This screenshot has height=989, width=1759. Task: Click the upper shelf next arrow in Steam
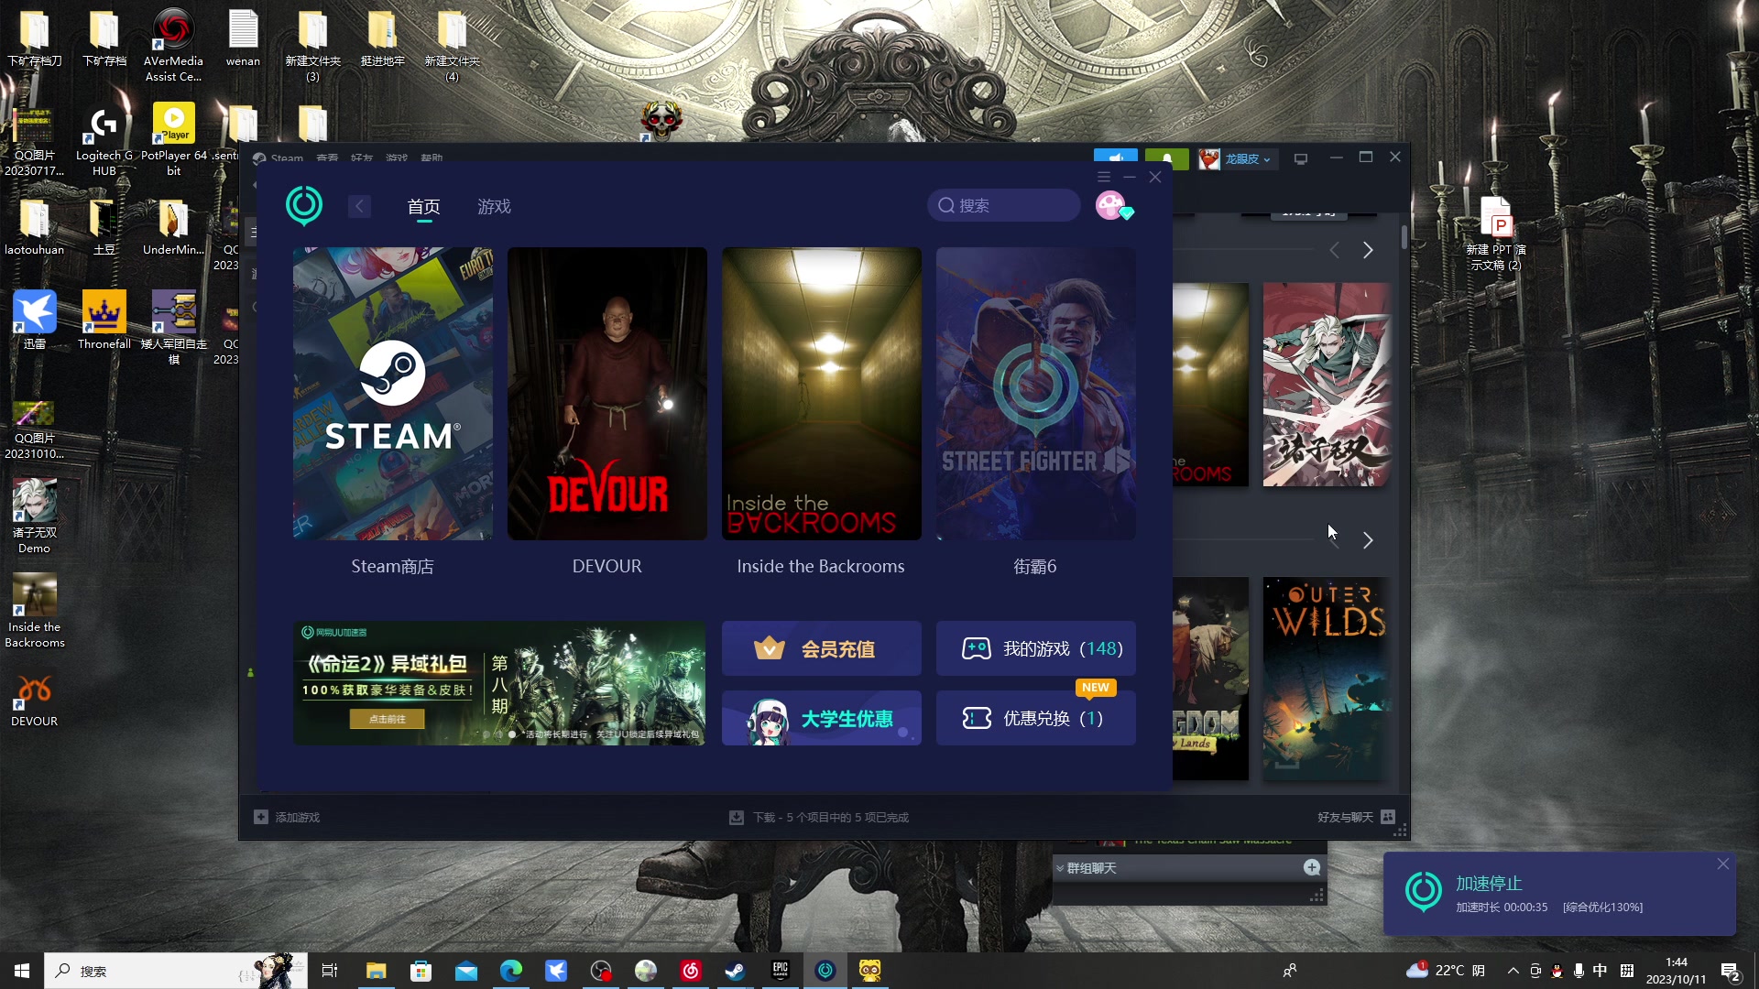coord(1368,250)
